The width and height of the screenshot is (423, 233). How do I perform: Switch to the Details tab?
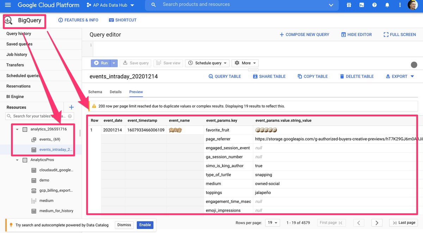[116, 92]
